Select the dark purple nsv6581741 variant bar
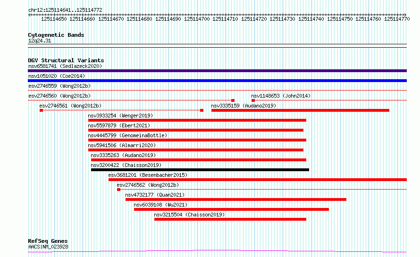Viewport: 420px width, 257px height. tap(217, 71)
